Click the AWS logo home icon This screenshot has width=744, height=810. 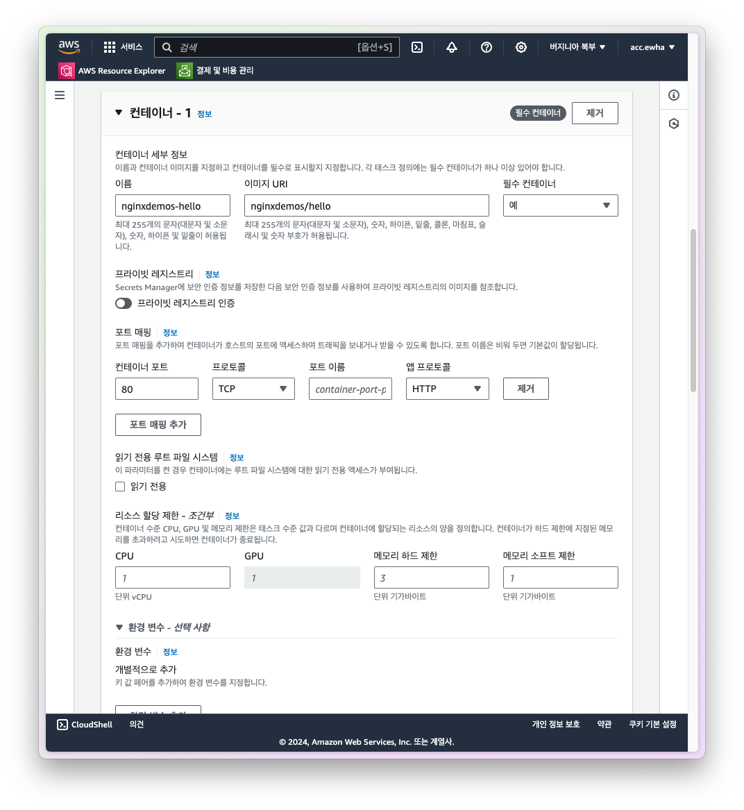click(x=69, y=47)
